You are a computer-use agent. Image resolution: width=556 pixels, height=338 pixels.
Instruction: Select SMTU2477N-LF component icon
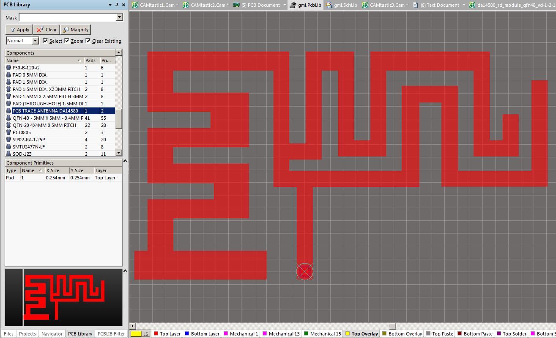pyautogui.click(x=8, y=147)
